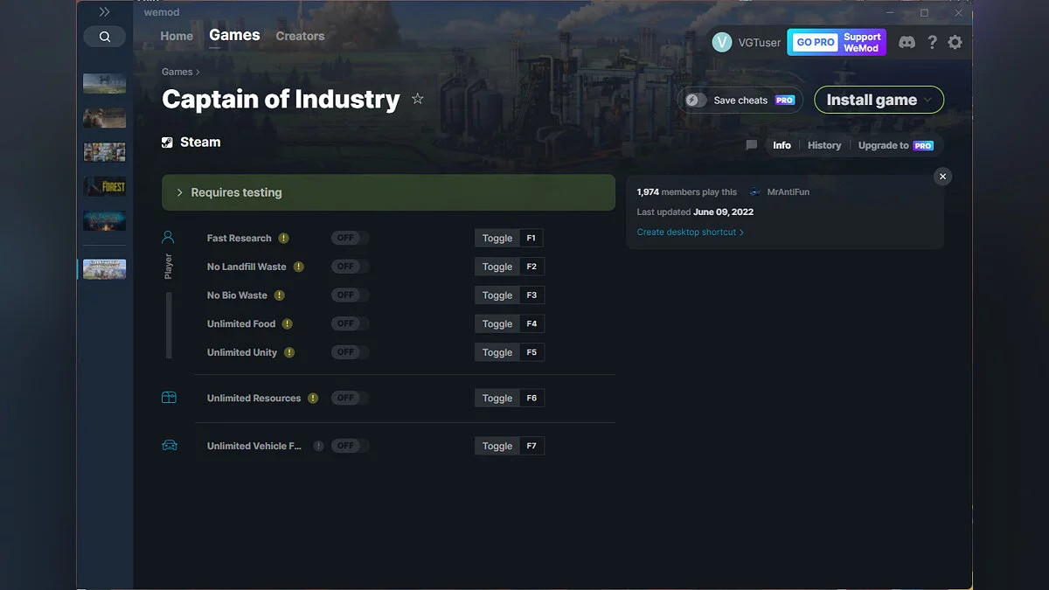
Task: Click the warning icon beside Unlimited Unity
Action: pyautogui.click(x=288, y=353)
